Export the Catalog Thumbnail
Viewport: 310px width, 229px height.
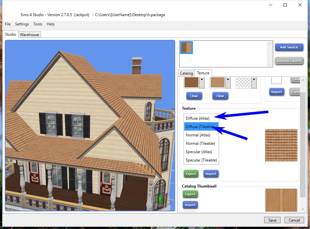point(190,194)
